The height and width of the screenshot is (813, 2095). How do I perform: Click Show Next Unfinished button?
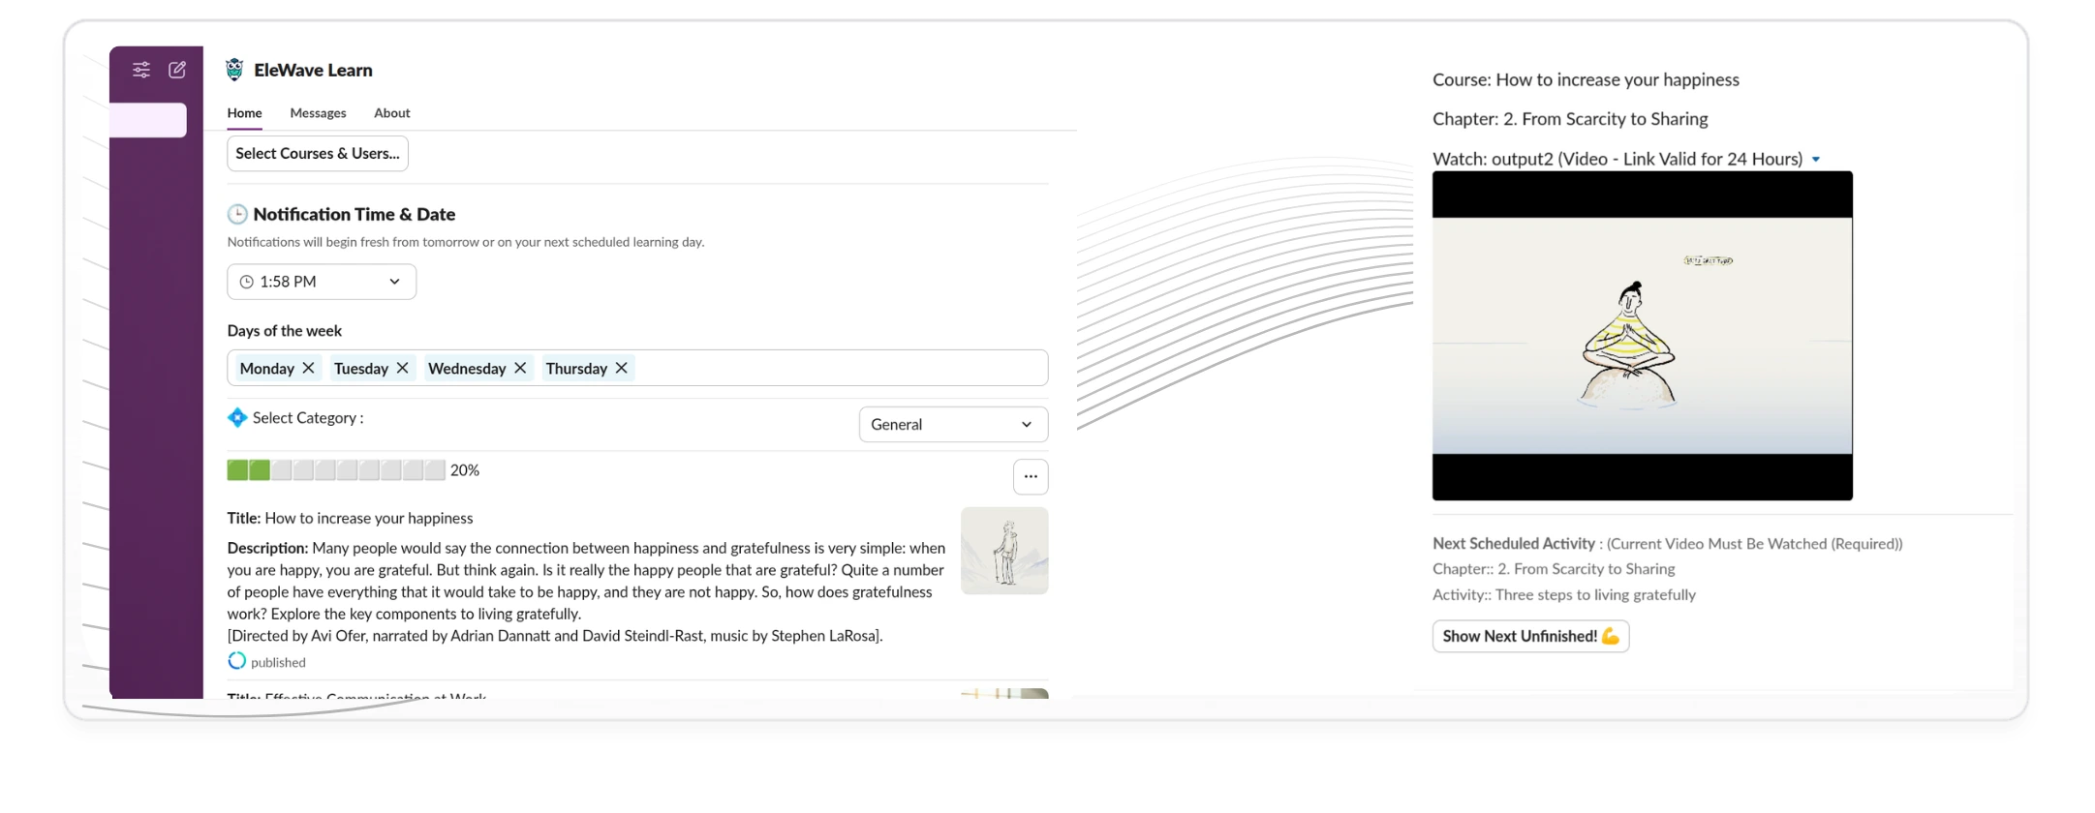tap(1530, 636)
